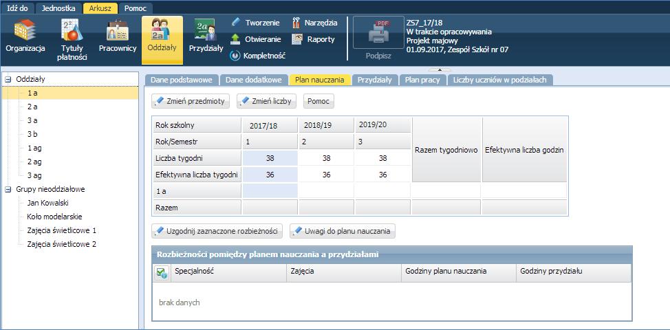The width and height of the screenshot is (670, 330).
Task: Select class 3 ag in tree
Action: (x=34, y=175)
